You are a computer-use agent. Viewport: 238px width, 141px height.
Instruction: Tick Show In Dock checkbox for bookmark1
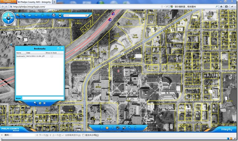coord(52,56)
